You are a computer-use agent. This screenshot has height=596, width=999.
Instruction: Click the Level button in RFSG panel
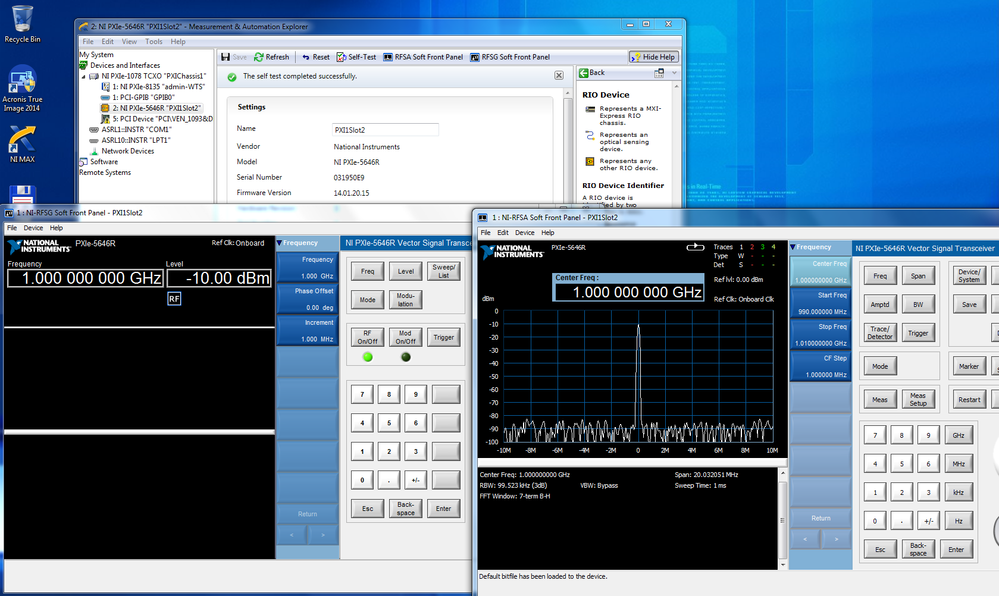(x=406, y=271)
